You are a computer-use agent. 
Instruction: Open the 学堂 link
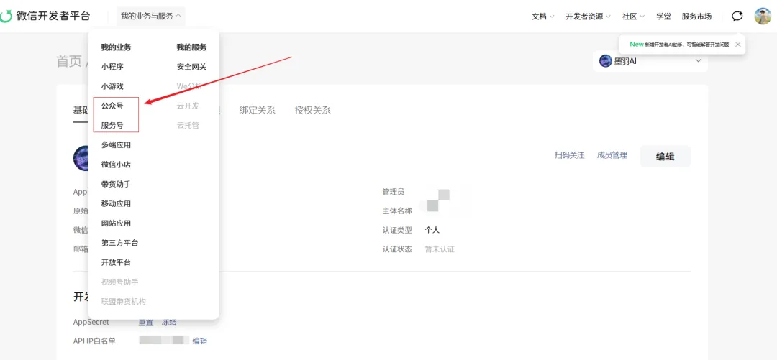pos(663,17)
